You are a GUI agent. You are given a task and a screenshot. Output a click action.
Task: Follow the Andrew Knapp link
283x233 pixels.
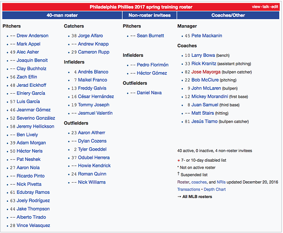93,44
